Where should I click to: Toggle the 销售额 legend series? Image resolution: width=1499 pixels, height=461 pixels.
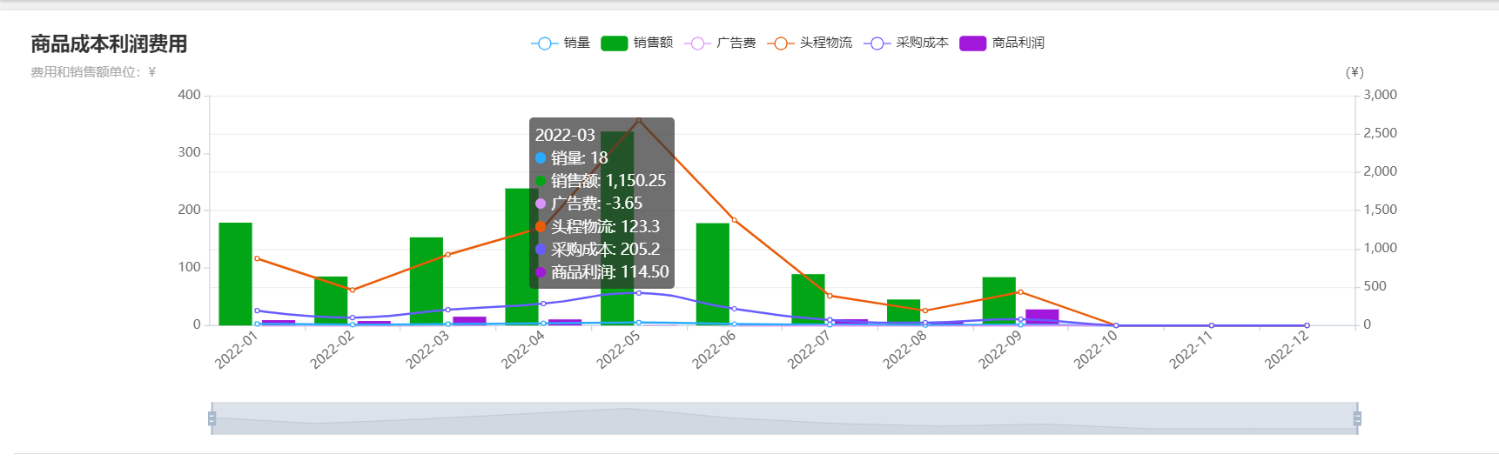(x=637, y=43)
